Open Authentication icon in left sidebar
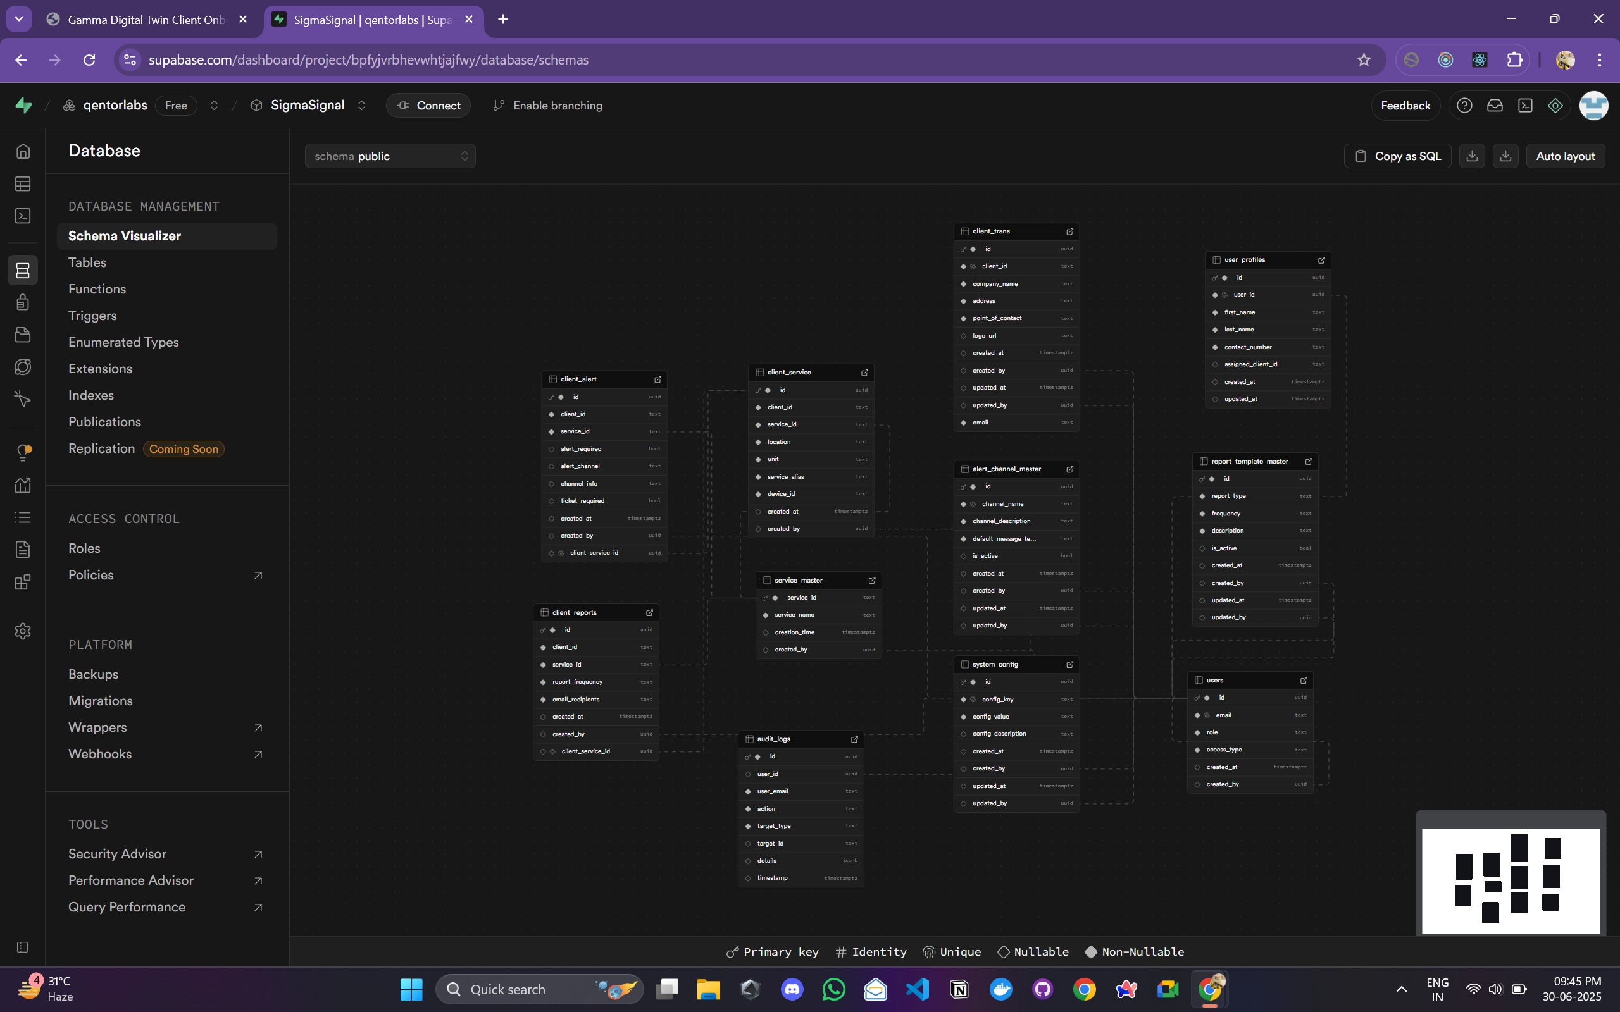This screenshot has width=1620, height=1012. [x=23, y=302]
